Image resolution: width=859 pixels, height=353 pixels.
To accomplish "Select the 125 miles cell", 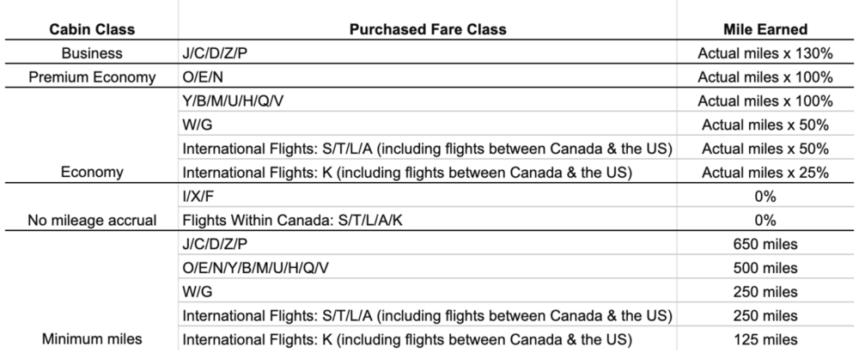I will [x=765, y=338].
